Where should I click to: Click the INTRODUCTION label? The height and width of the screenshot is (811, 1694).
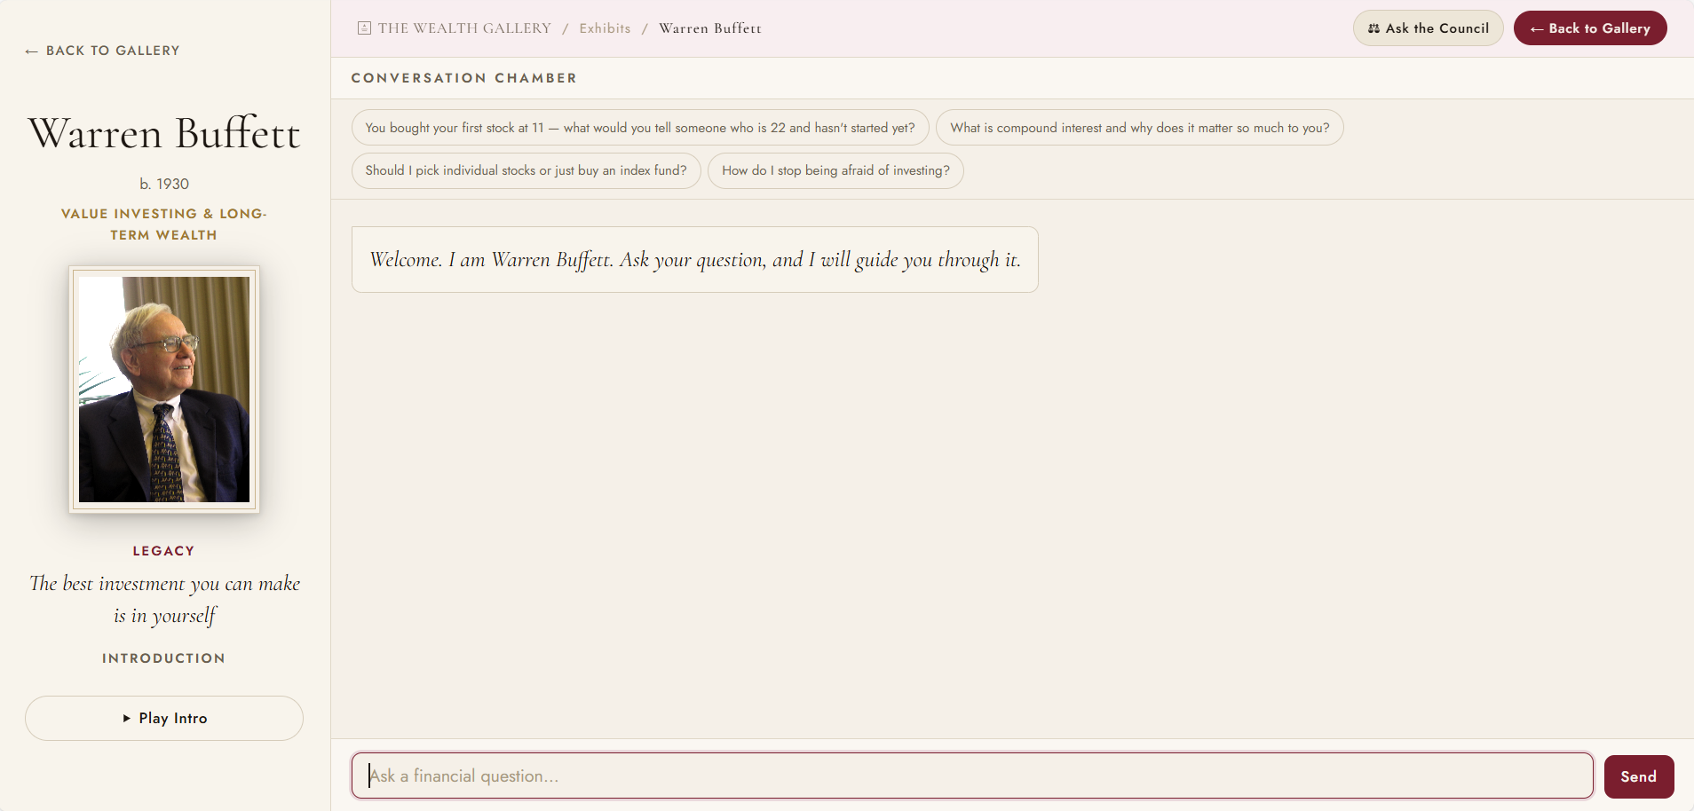point(164,658)
